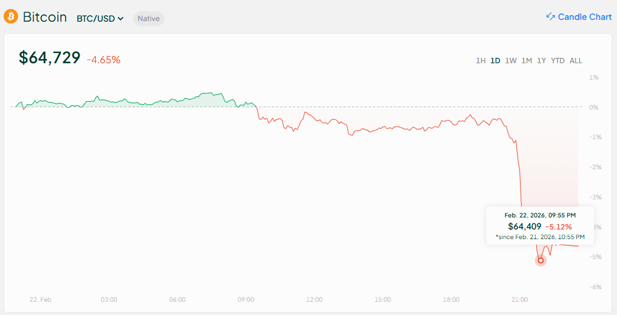617x315 pixels.
Task: Click the orange Bitcoin logo icon
Action: tap(11, 17)
